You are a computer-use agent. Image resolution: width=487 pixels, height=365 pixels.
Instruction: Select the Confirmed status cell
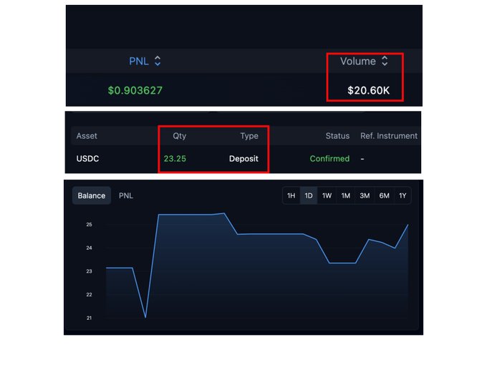click(x=329, y=159)
